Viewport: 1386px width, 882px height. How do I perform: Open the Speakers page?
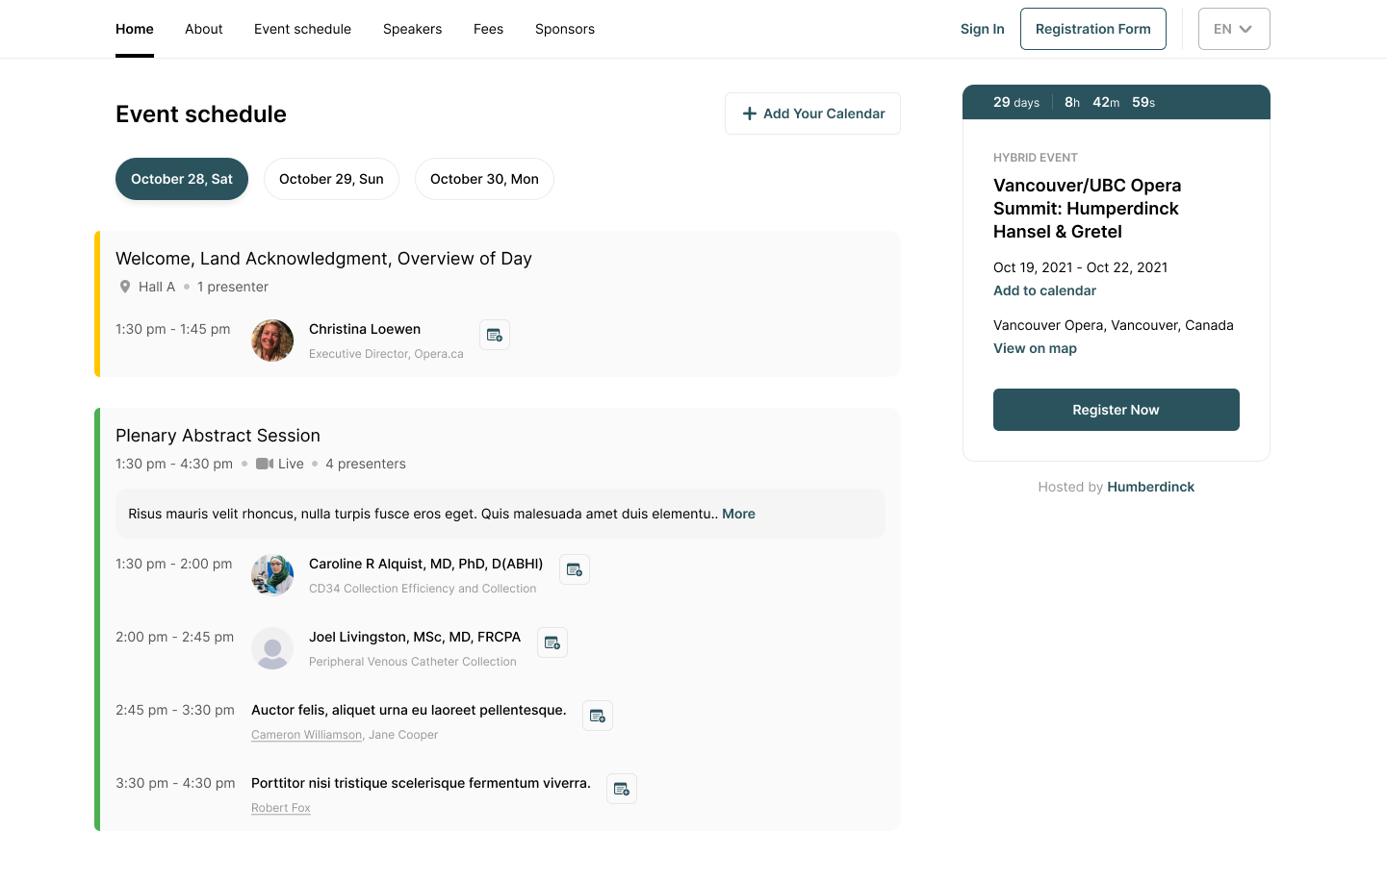click(x=412, y=29)
